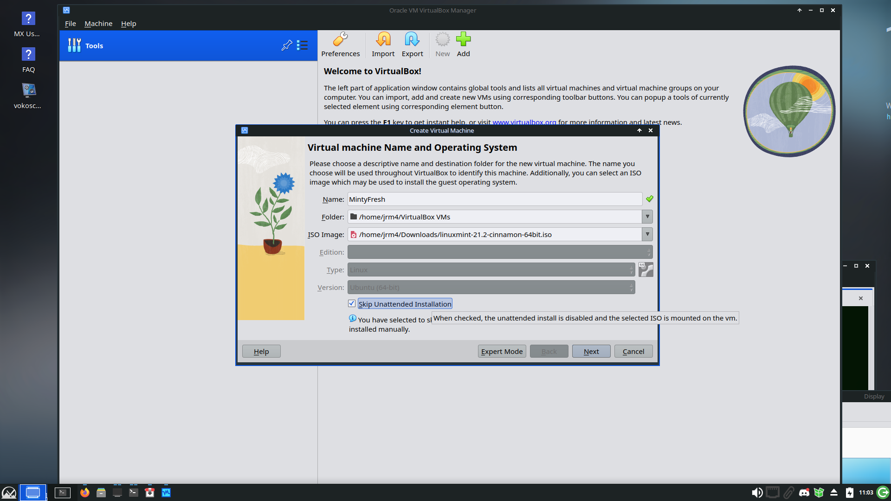Click the eject removable media tray icon
Screen dimensions: 891x501
pos(834,493)
